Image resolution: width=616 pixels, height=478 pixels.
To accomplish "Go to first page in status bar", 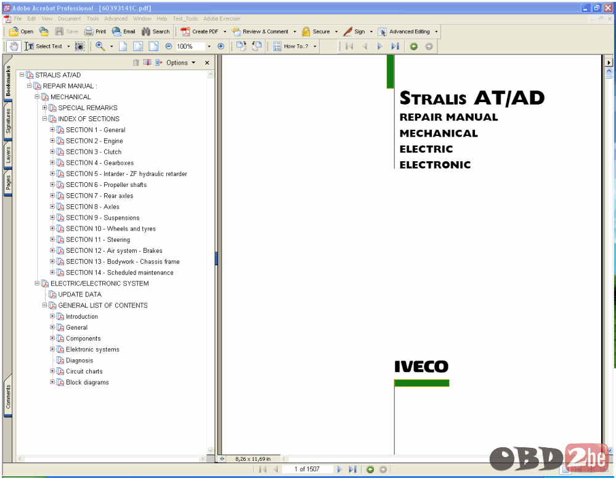I will (263, 469).
